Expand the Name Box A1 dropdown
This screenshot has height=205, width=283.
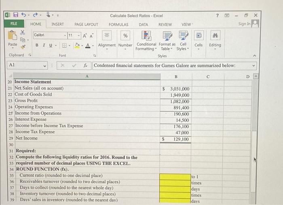pos(44,66)
